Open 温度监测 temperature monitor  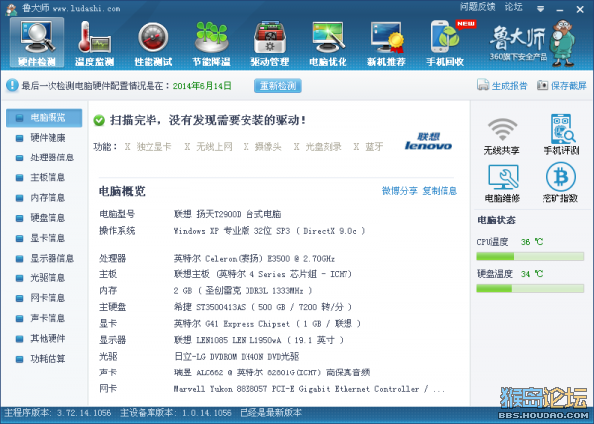(x=94, y=43)
